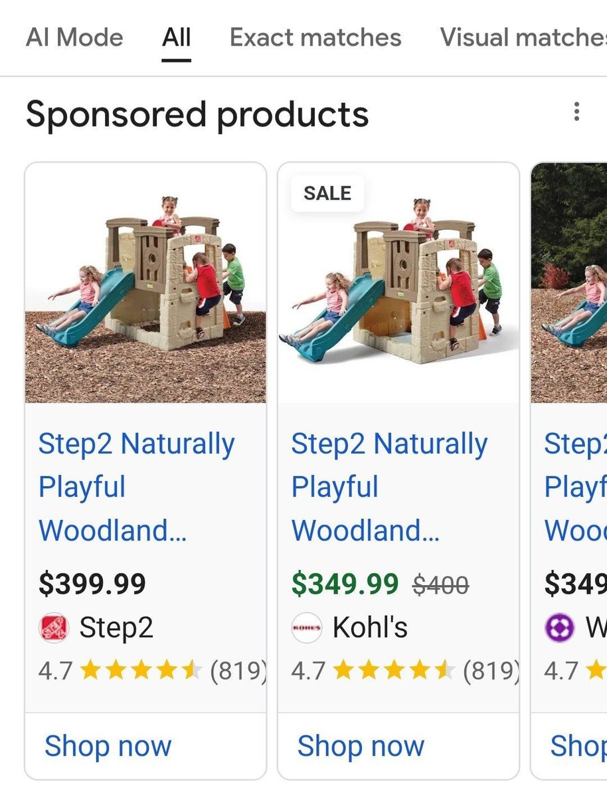
Task: Click the first playset product image
Action: (x=145, y=283)
